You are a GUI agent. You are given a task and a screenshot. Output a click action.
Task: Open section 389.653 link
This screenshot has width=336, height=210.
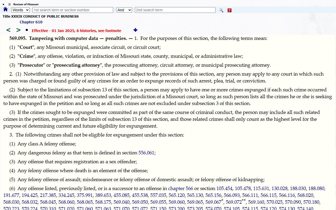coord(103,195)
